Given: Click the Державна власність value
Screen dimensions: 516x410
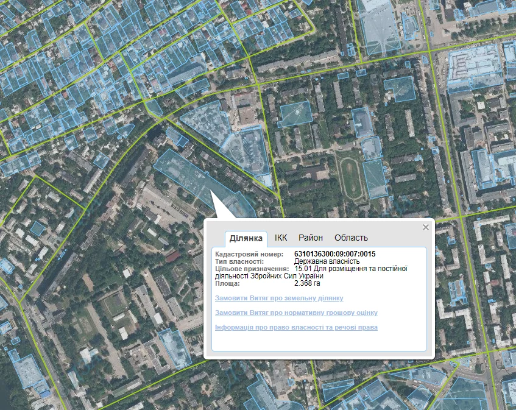Looking at the screenshot, I should coord(327,261).
